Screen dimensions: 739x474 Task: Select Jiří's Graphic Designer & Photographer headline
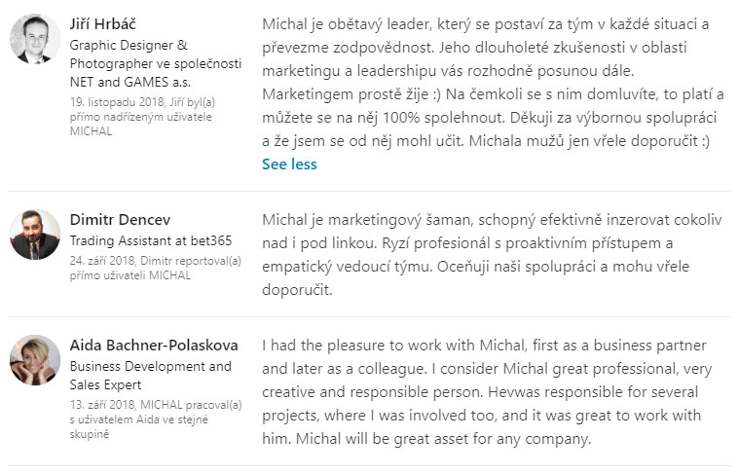coord(156,63)
